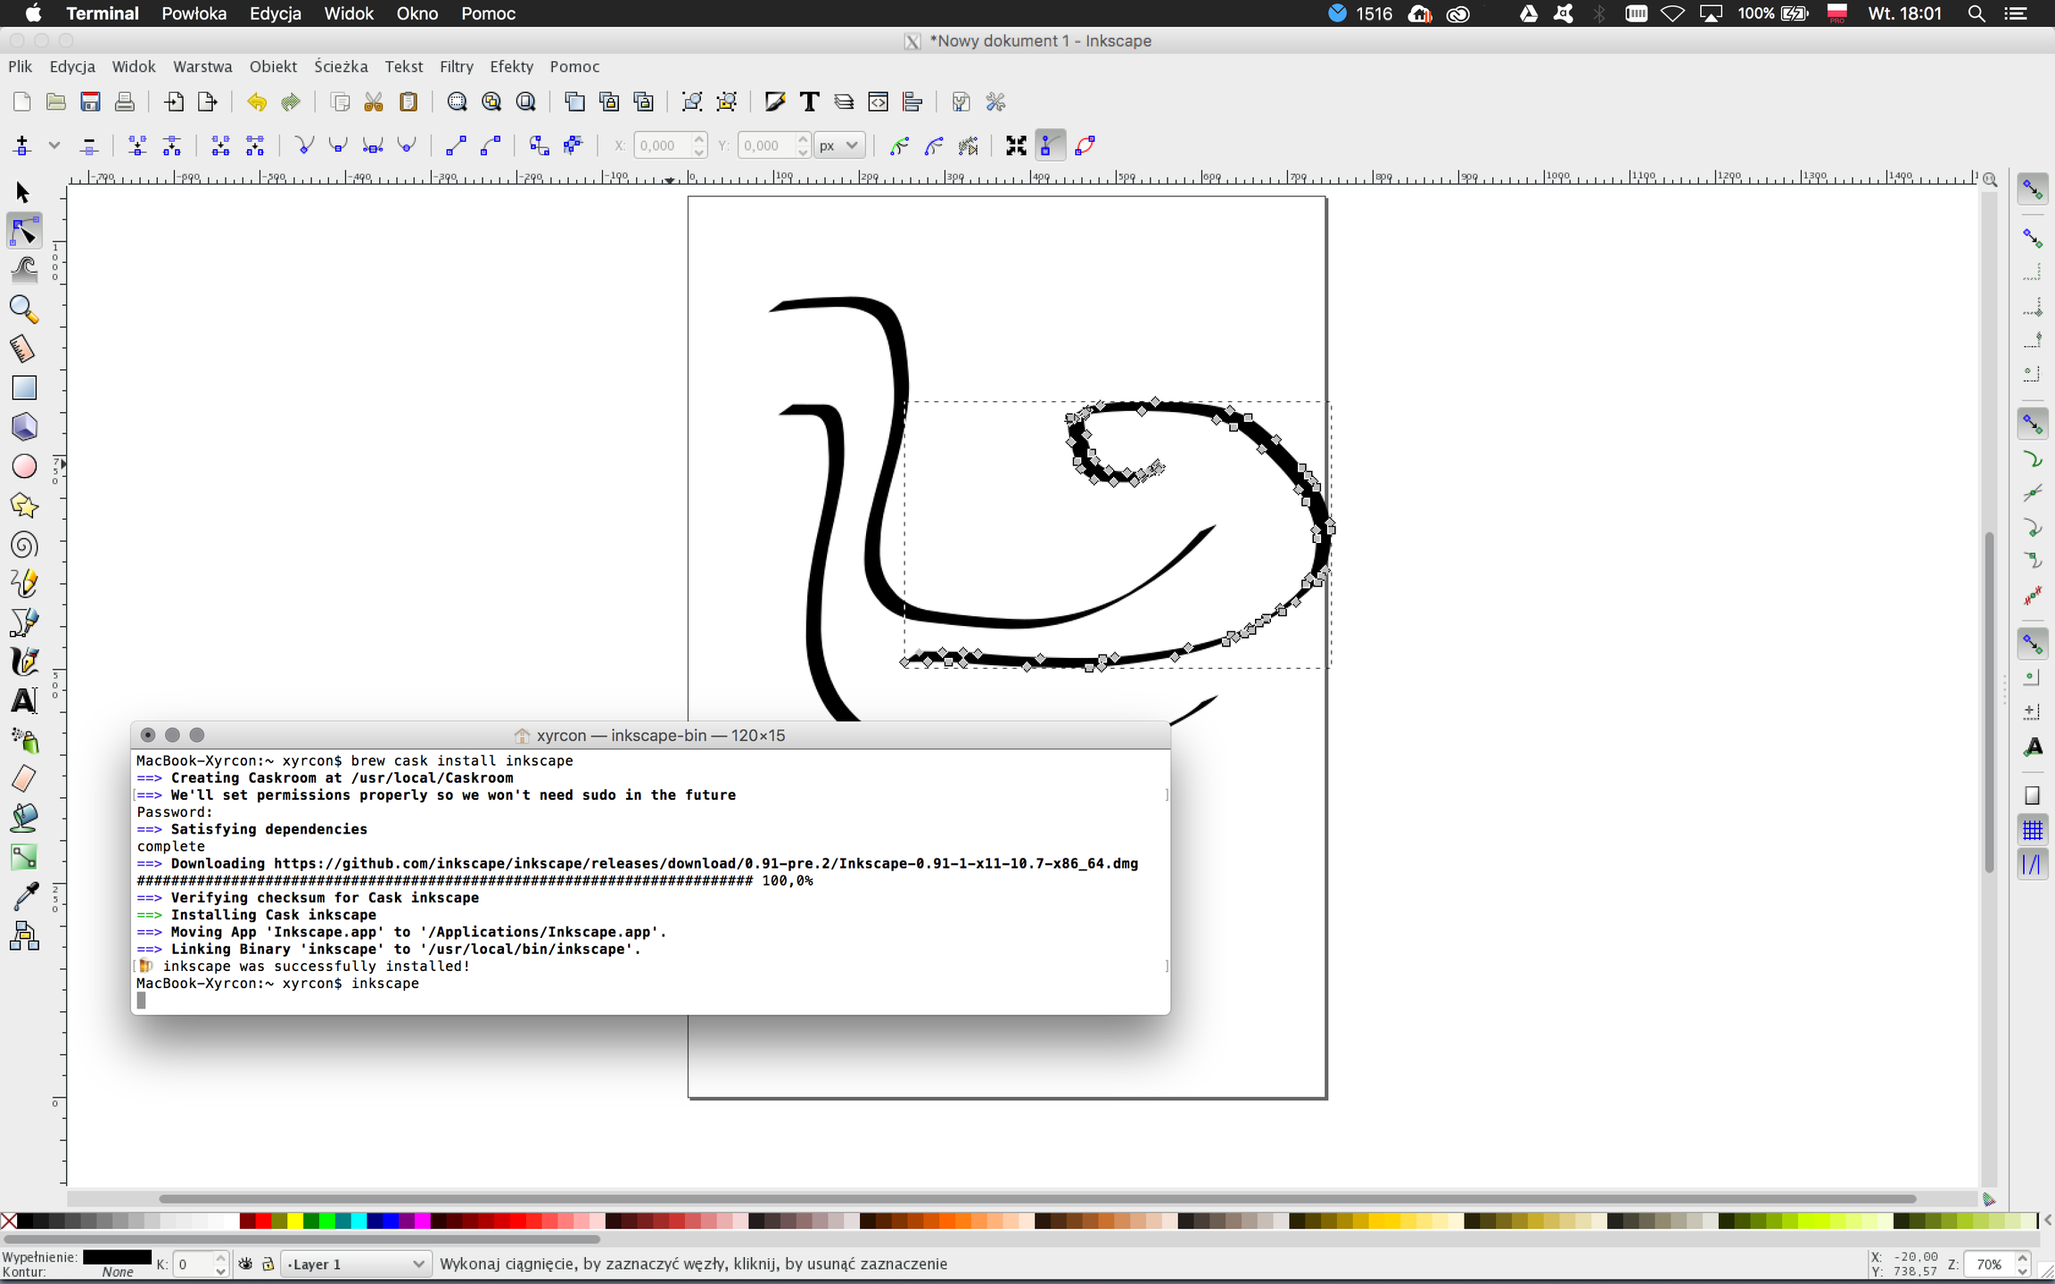Open Align and Distribute dialog icon
2055x1284 pixels.
912,102
